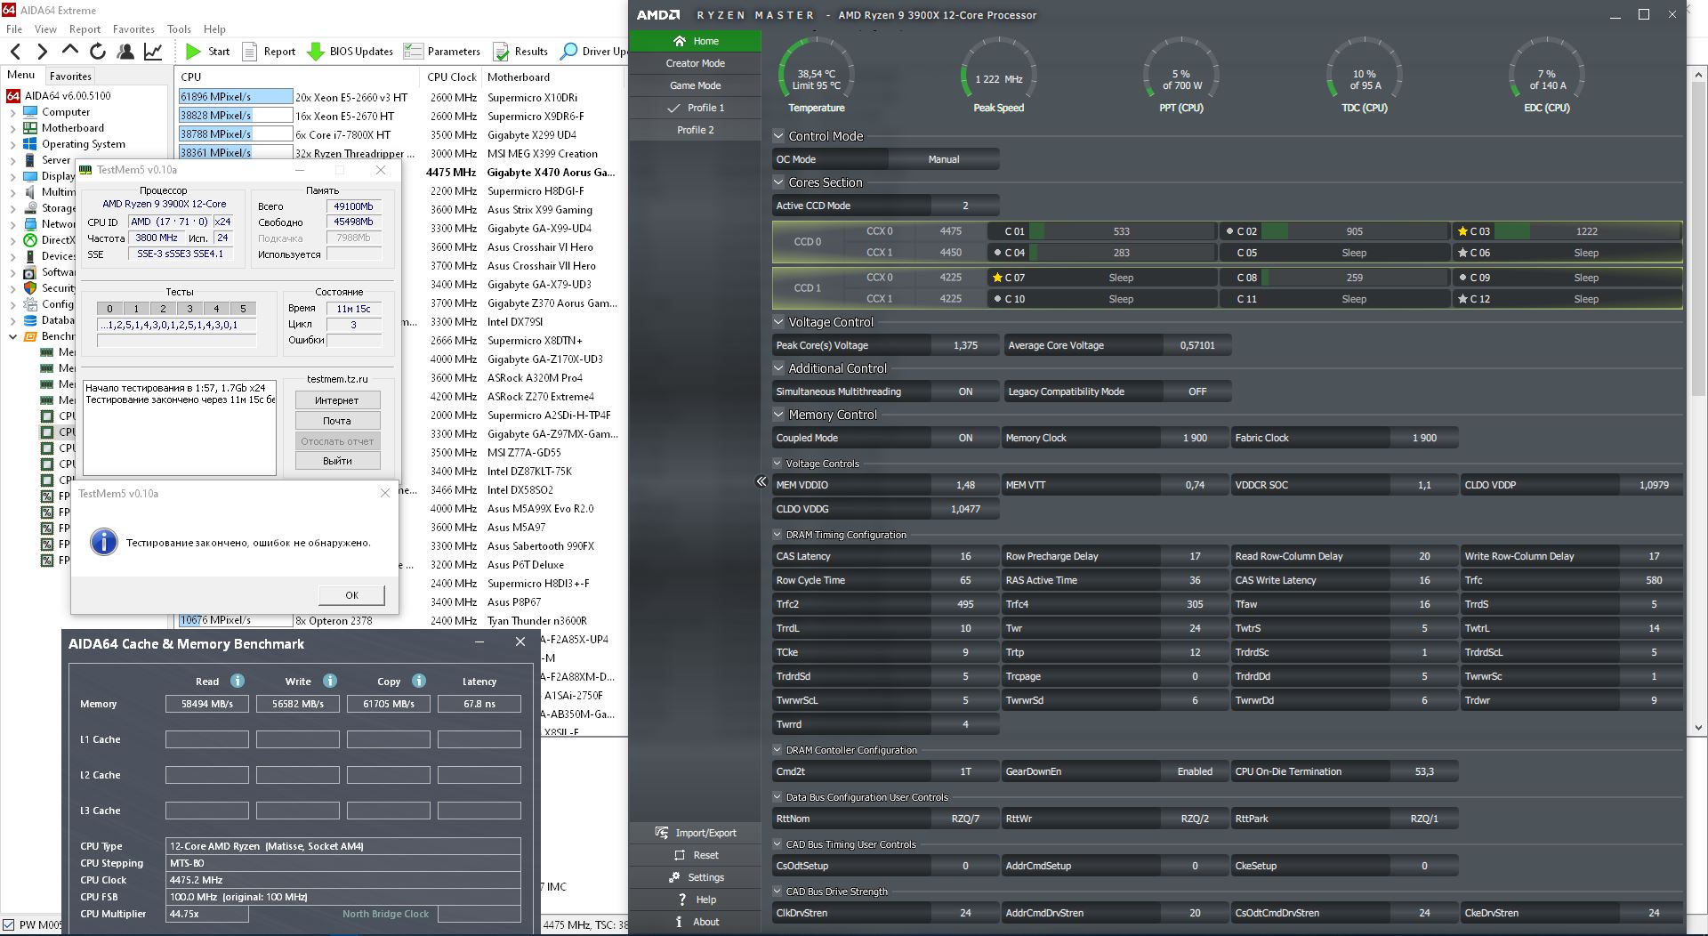Click the up-level arrow in AIDA64 toolbar
The image size is (1708, 936).
coord(69,51)
